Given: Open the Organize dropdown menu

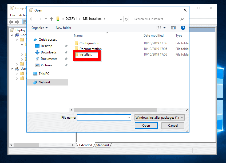Looking at the screenshot, I should tap(39, 28).
